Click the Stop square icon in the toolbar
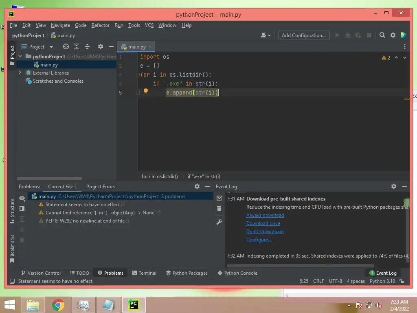The height and width of the screenshot is (313, 417). click(369, 35)
